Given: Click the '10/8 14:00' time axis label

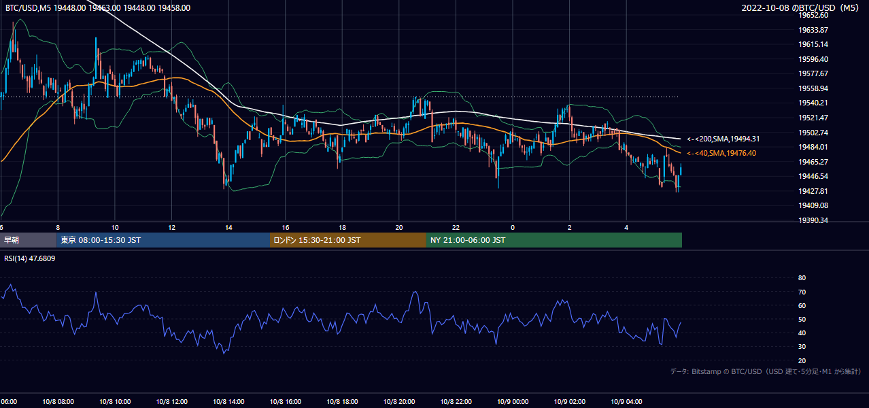Looking at the screenshot, I should (x=228, y=402).
